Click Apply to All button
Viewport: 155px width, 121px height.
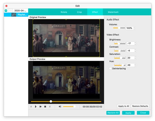(x=124, y=106)
